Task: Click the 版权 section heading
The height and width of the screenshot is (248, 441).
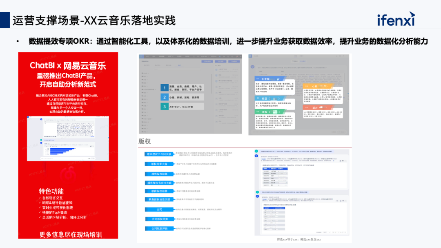Action: 145,141
